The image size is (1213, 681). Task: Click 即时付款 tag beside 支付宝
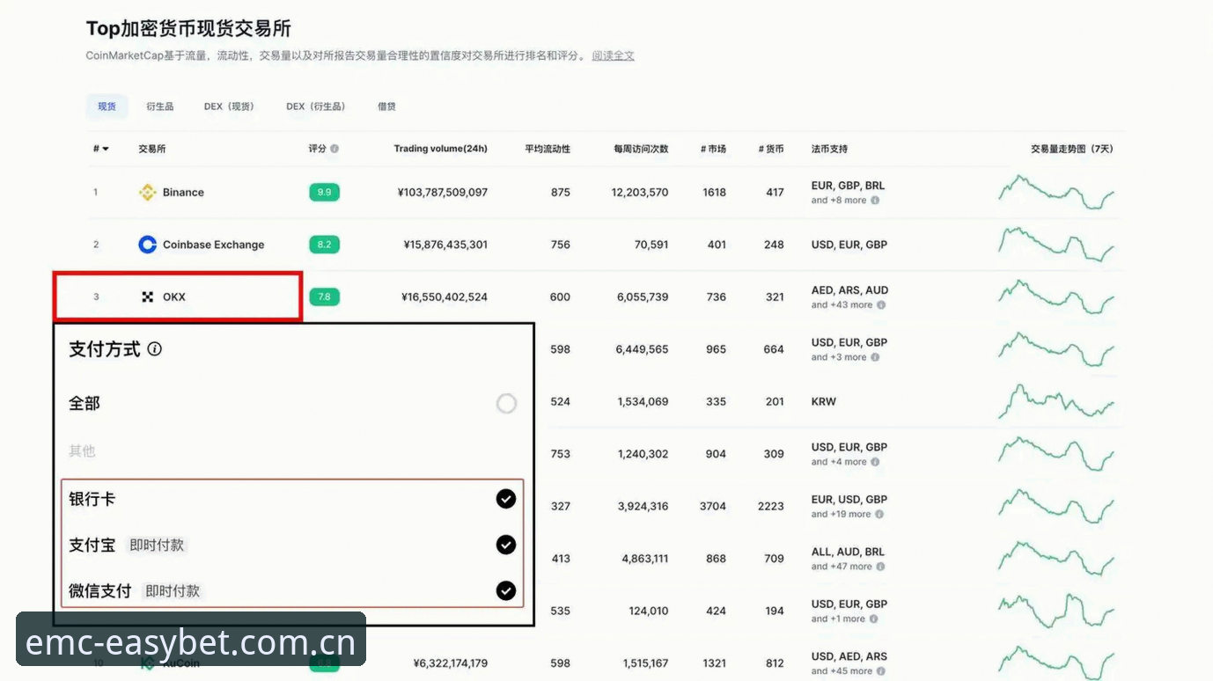pos(157,546)
